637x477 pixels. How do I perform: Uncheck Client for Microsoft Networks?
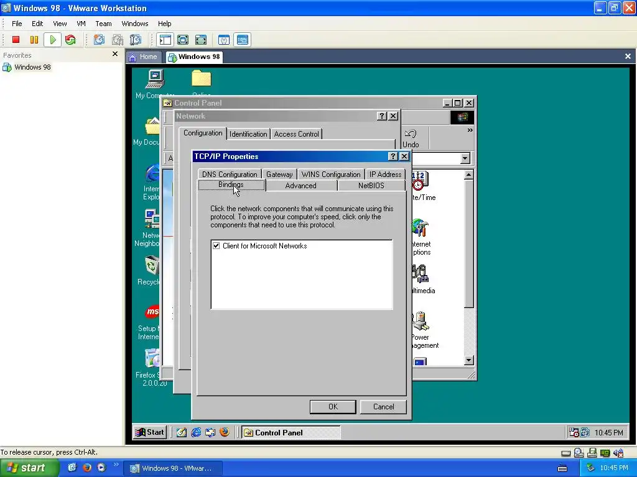[216, 246]
